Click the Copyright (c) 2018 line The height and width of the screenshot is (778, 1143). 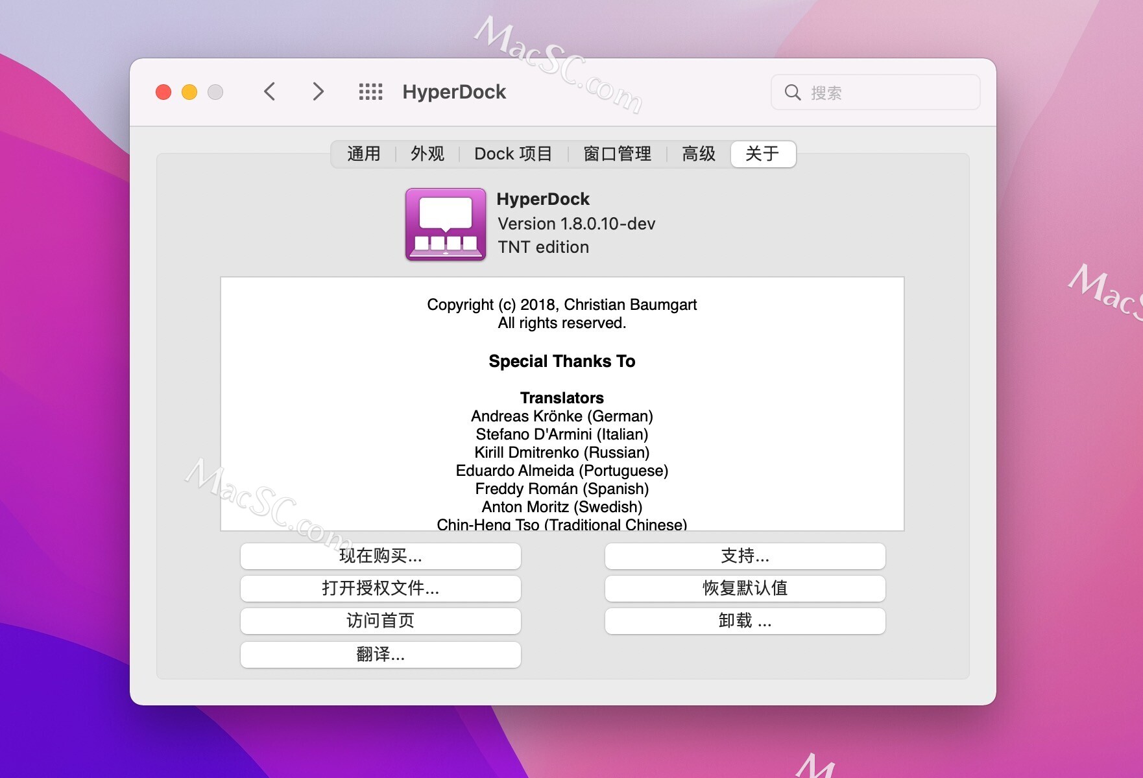pyautogui.click(x=562, y=305)
